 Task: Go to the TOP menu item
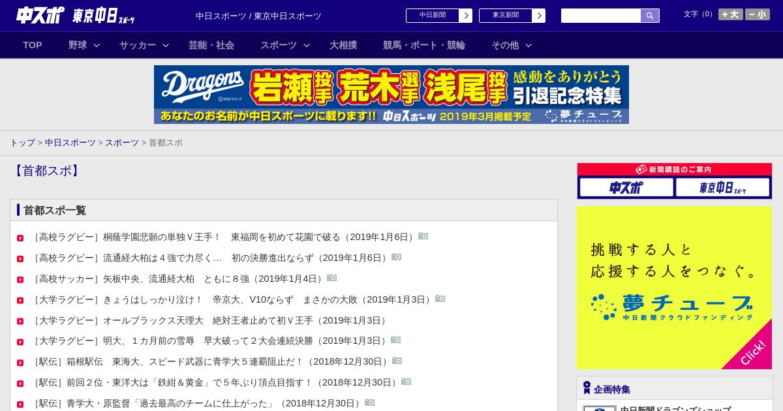click(x=33, y=45)
